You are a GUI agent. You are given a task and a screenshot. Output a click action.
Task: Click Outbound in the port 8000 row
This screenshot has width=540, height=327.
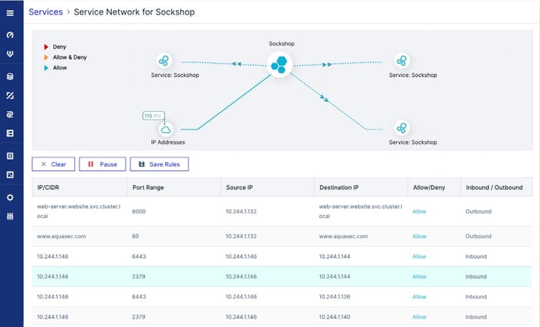coord(478,211)
